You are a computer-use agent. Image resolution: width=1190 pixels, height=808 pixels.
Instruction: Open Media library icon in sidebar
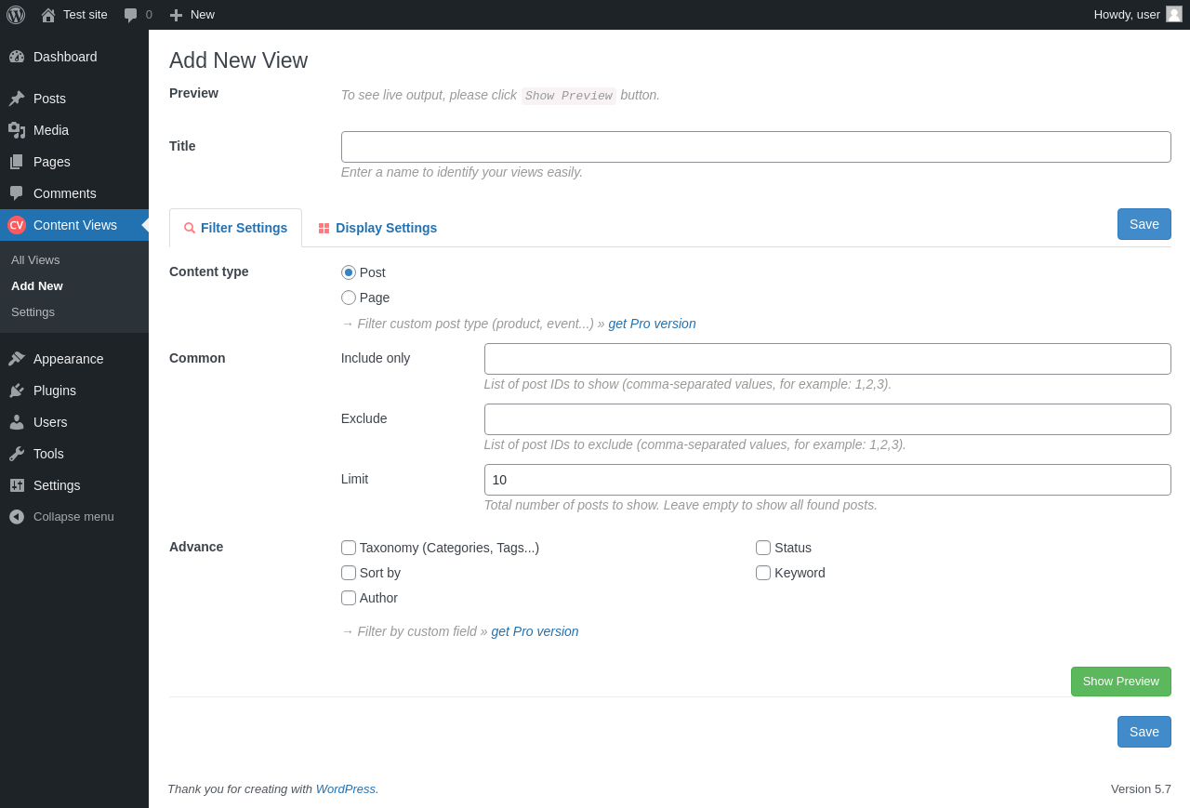click(17, 130)
